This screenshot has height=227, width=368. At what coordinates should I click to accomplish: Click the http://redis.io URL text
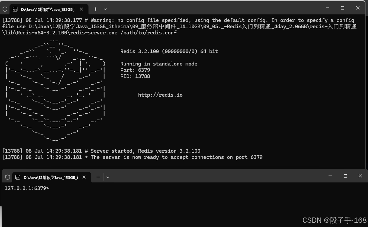coord(160,95)
